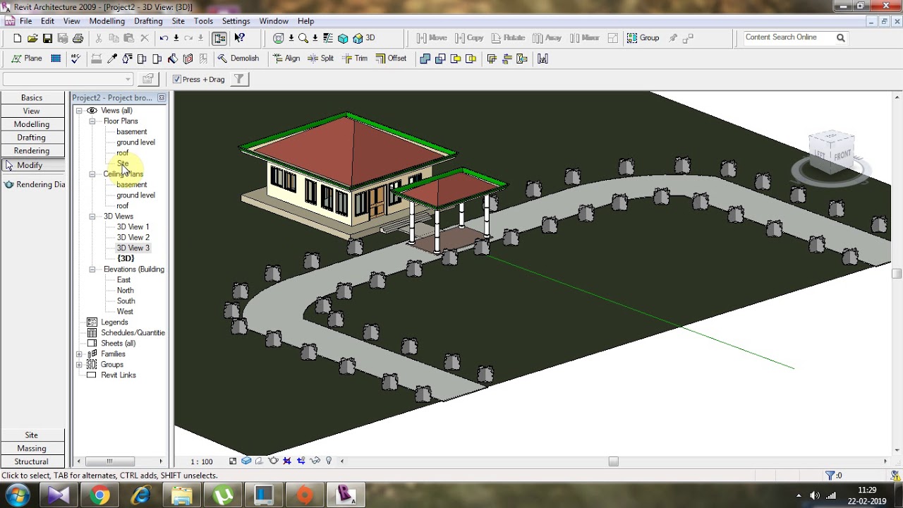Image resolution: width=903 pixels, height=508 pixels.
Task: Open the default 3D view house icon
Action: (358, 38)
